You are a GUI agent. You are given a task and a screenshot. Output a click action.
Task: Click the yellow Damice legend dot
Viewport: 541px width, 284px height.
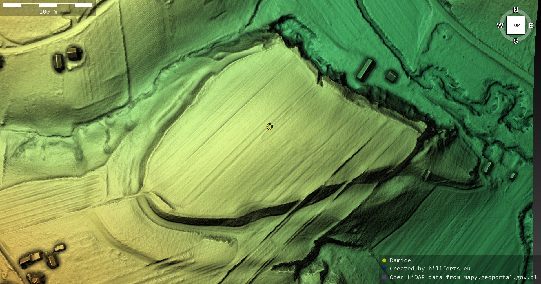click(384, 260)
